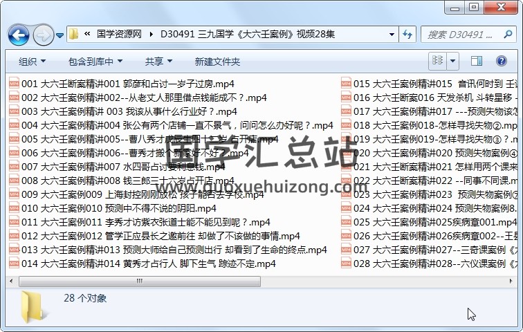Expand the arrow after 国学资源网
This screenshot has height=332, width=523.
pos(152,34)
